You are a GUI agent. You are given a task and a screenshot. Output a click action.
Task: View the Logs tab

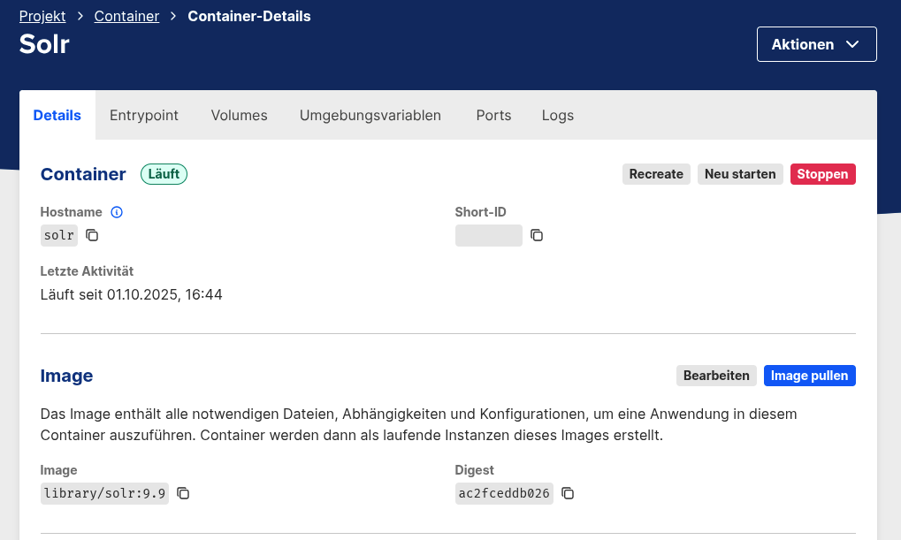point(558,115)
